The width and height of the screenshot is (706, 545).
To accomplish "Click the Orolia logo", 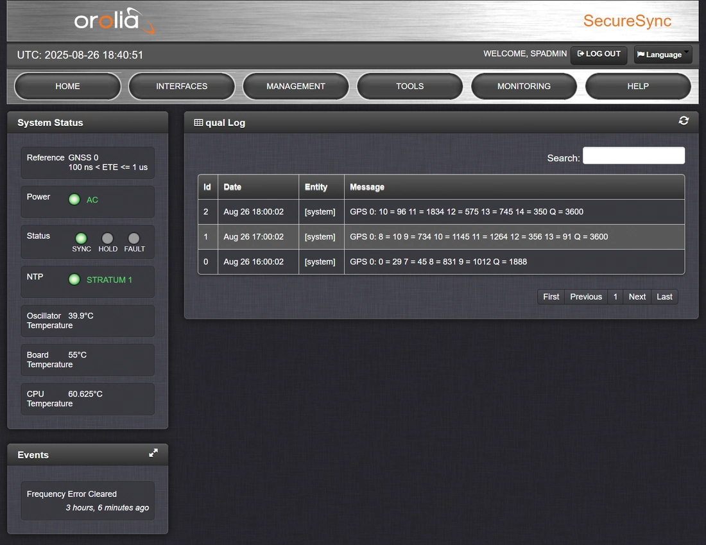I will click(114, 21).
